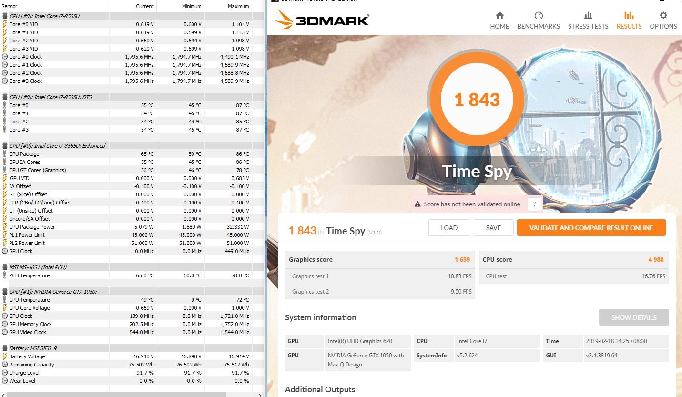Click the Core #3 Clock icon
Image resolution: width=682 pixels, height=397 pixels.
point(5,81)
